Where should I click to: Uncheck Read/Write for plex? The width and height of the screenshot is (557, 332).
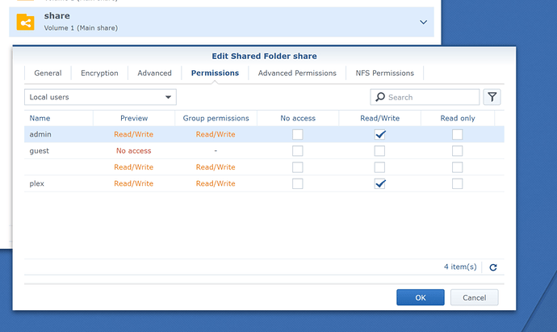[x=379, y=183]
